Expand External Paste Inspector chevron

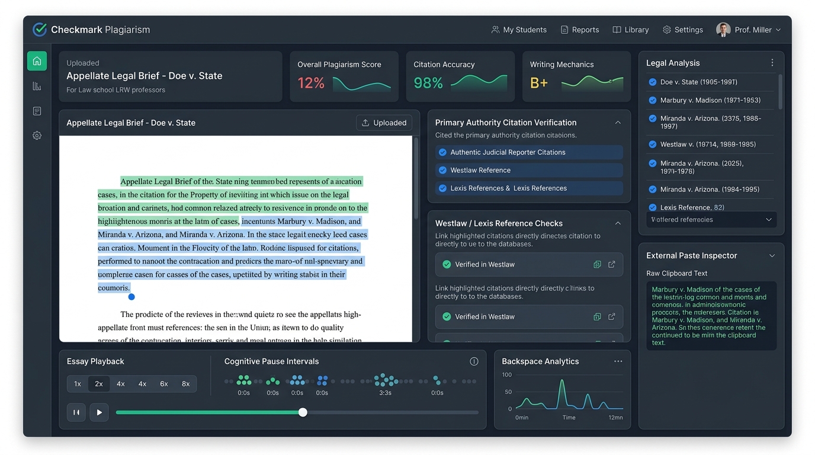(x=772, y=256)
